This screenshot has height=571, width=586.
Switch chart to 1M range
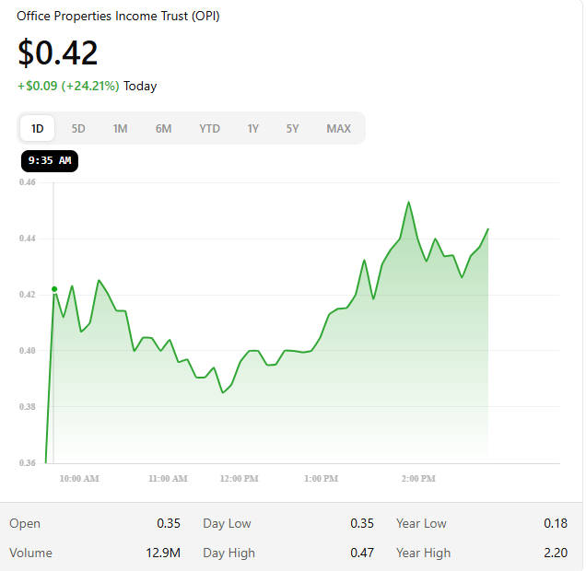(x=121, y=128)
